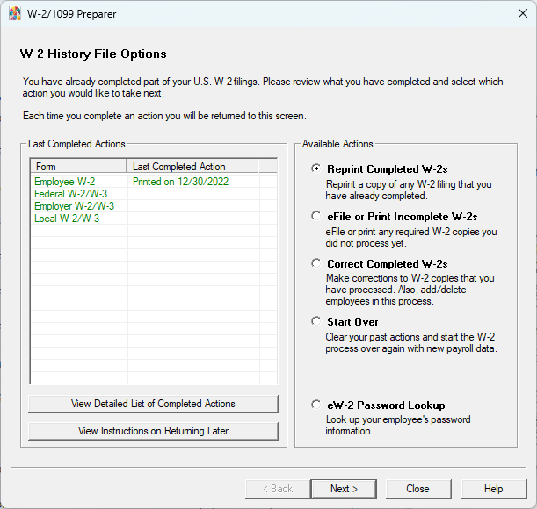Pick the Local W-2/W-3 list item
The image size is (537, 509).
(x=67, y=219)
